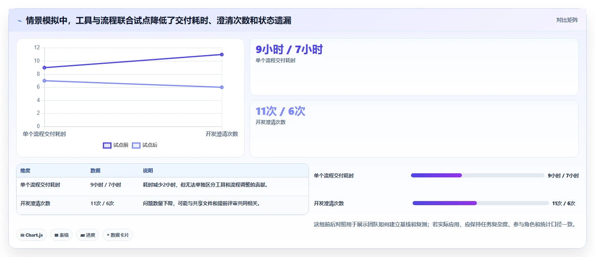Screen dimensions: 595x257
Task: Click the big 9小时 / 7小时 card value
Action: tap(289, 50)
